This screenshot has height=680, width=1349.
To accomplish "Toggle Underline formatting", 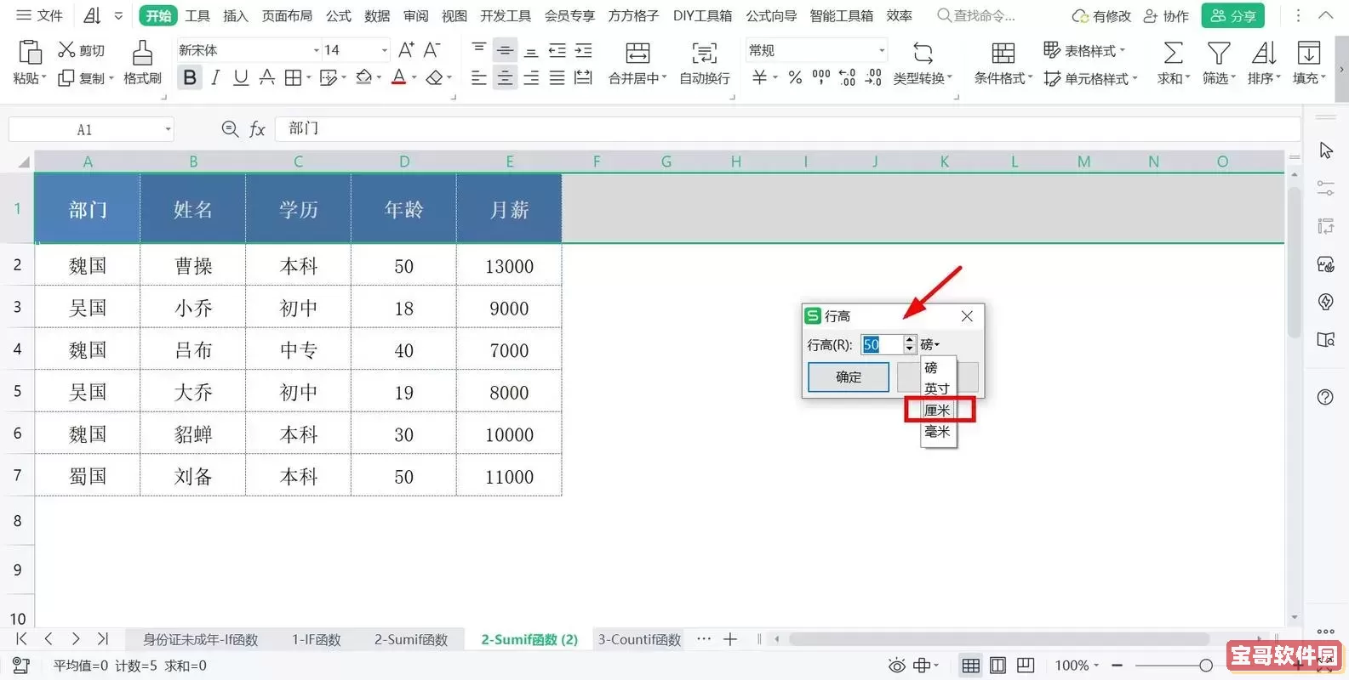I will [241, 78].
